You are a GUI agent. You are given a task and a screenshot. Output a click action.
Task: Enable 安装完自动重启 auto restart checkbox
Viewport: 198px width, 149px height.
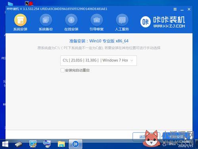coord(62,70)
